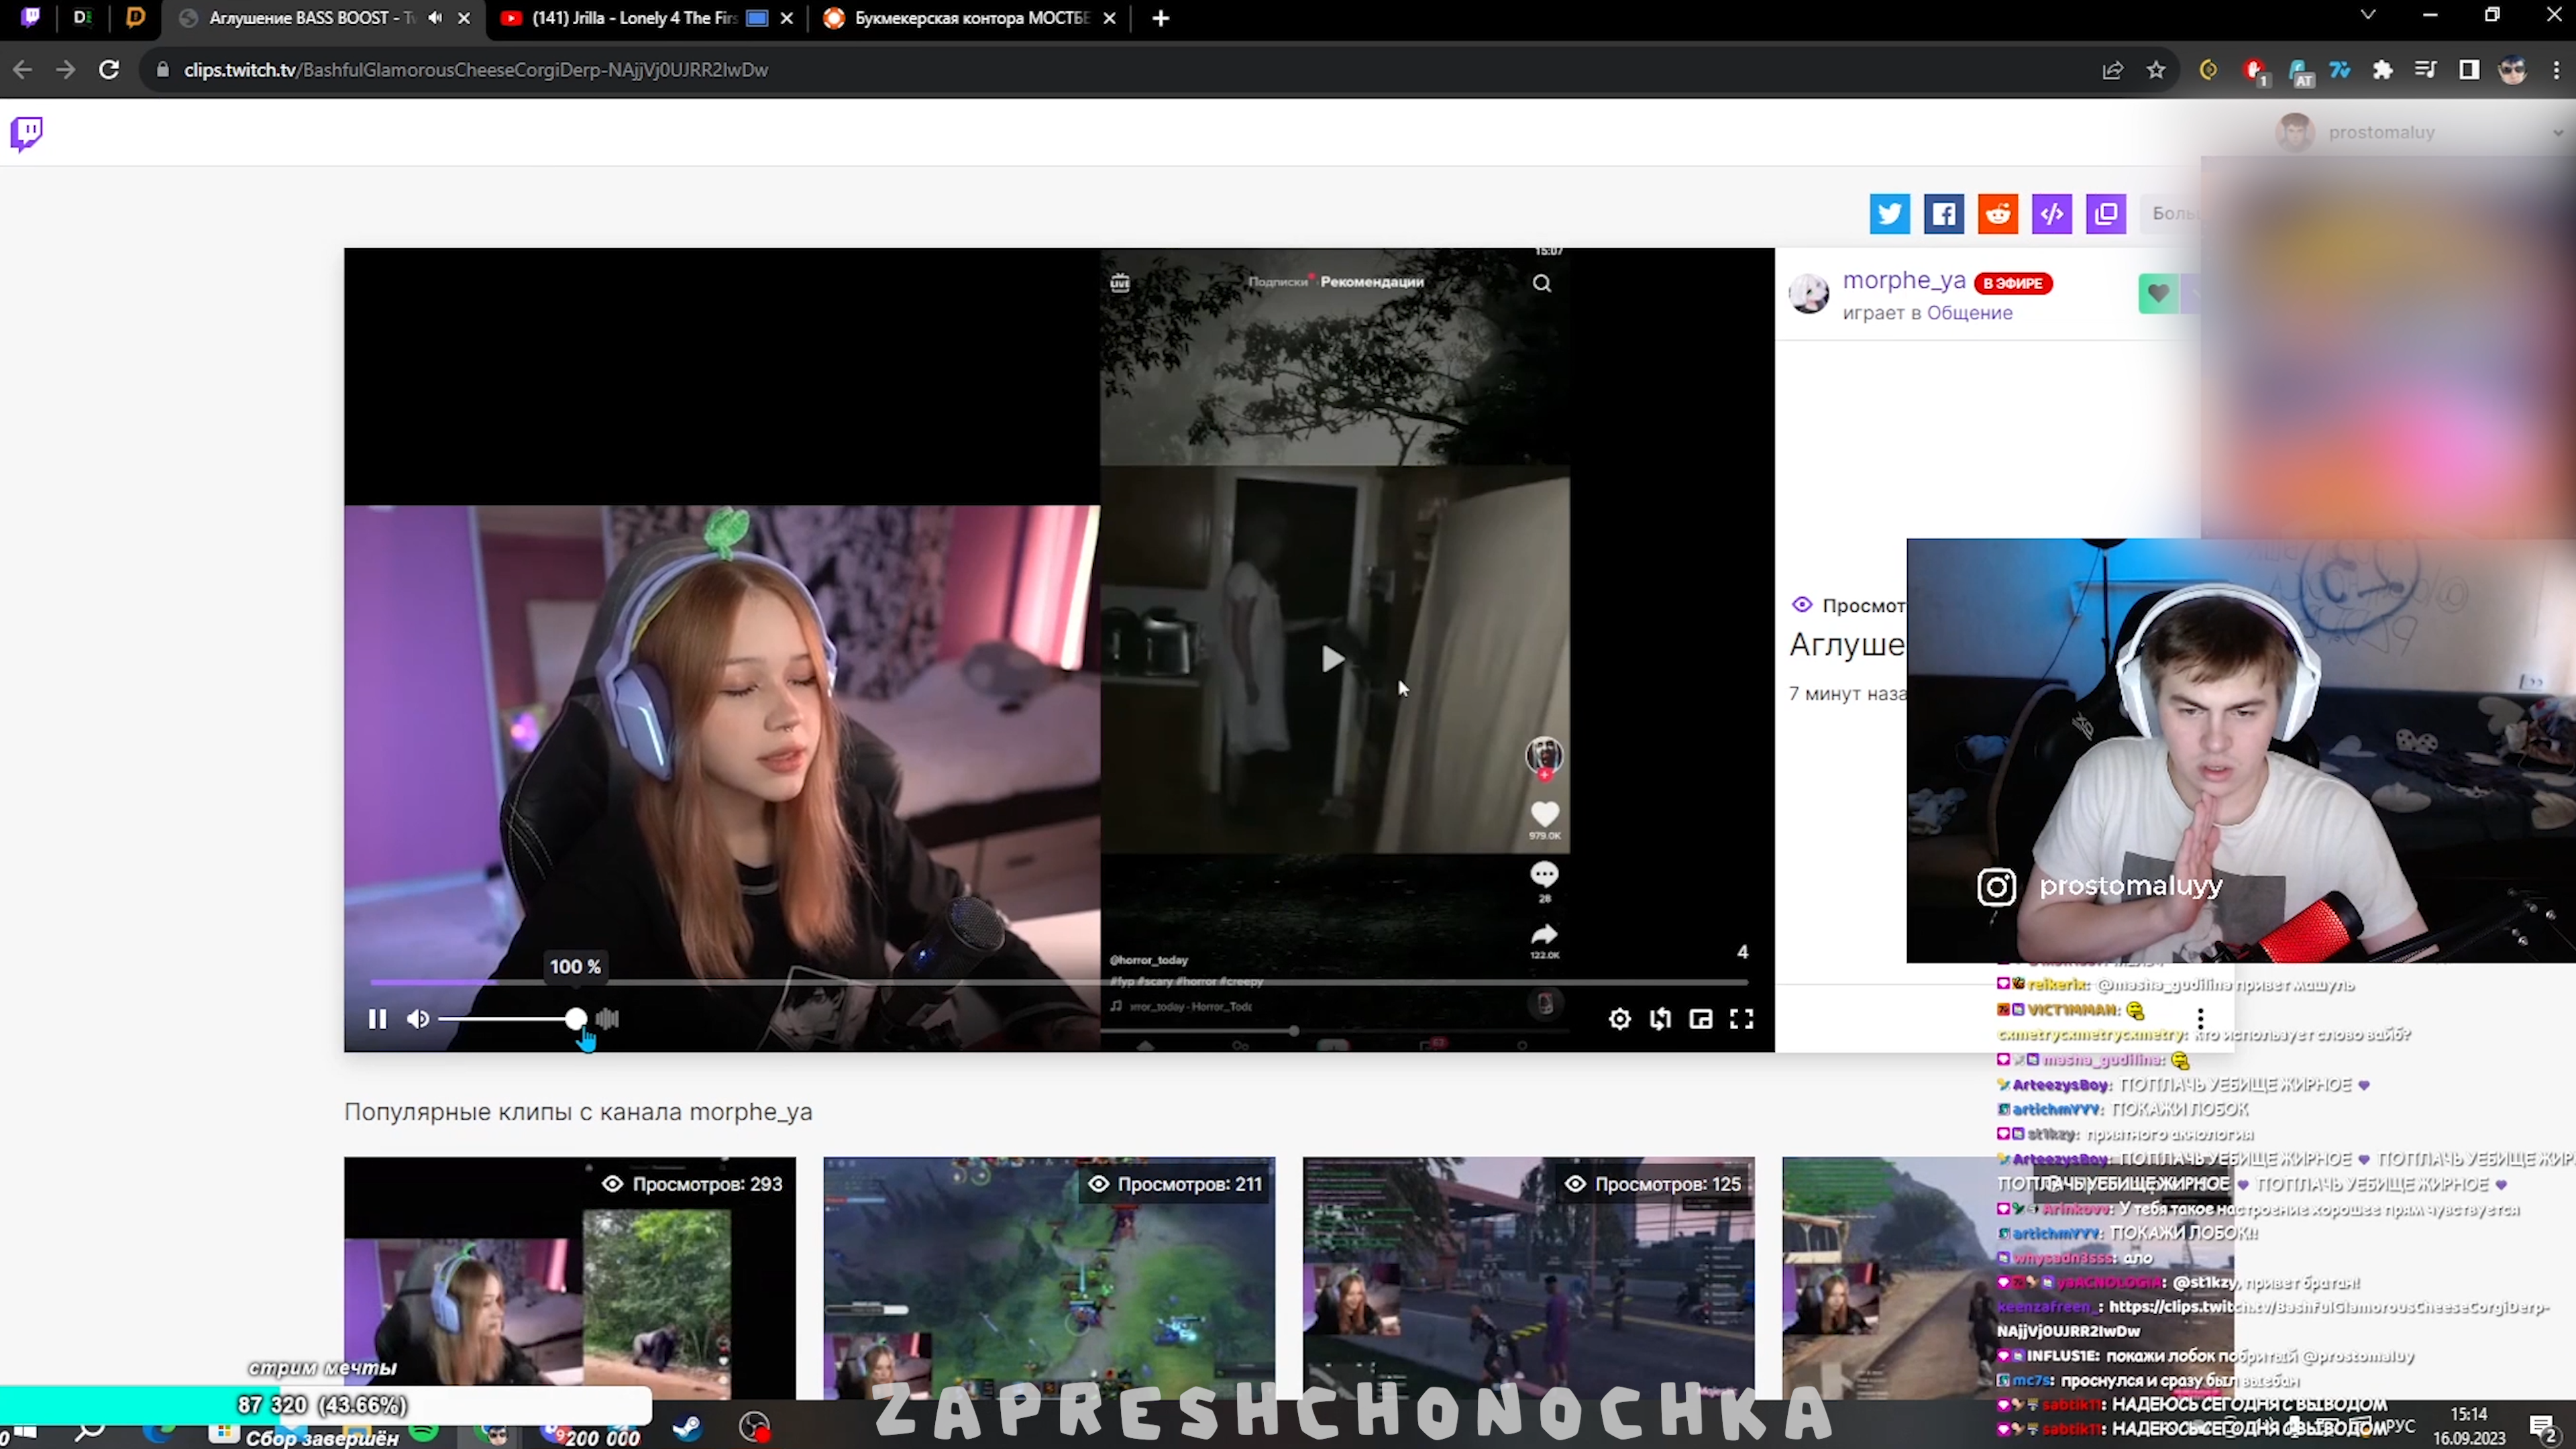2576x1449 pixels.
Task: Open the extensions puzzle menu
Action: [2383, 70]
